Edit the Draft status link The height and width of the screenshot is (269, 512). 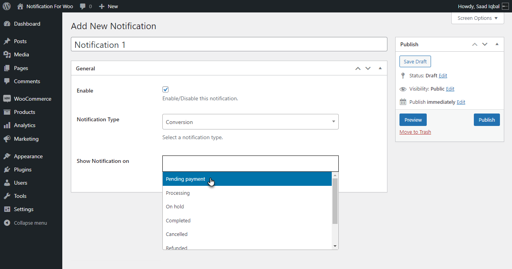point(443,76)
